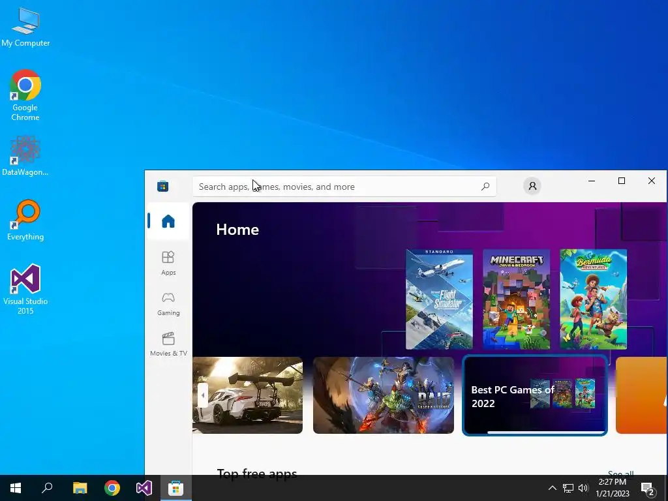The height and width of the screenshot is (501, 668).
Task: Click the carousel previous arrow
Action: pos(203,395)
